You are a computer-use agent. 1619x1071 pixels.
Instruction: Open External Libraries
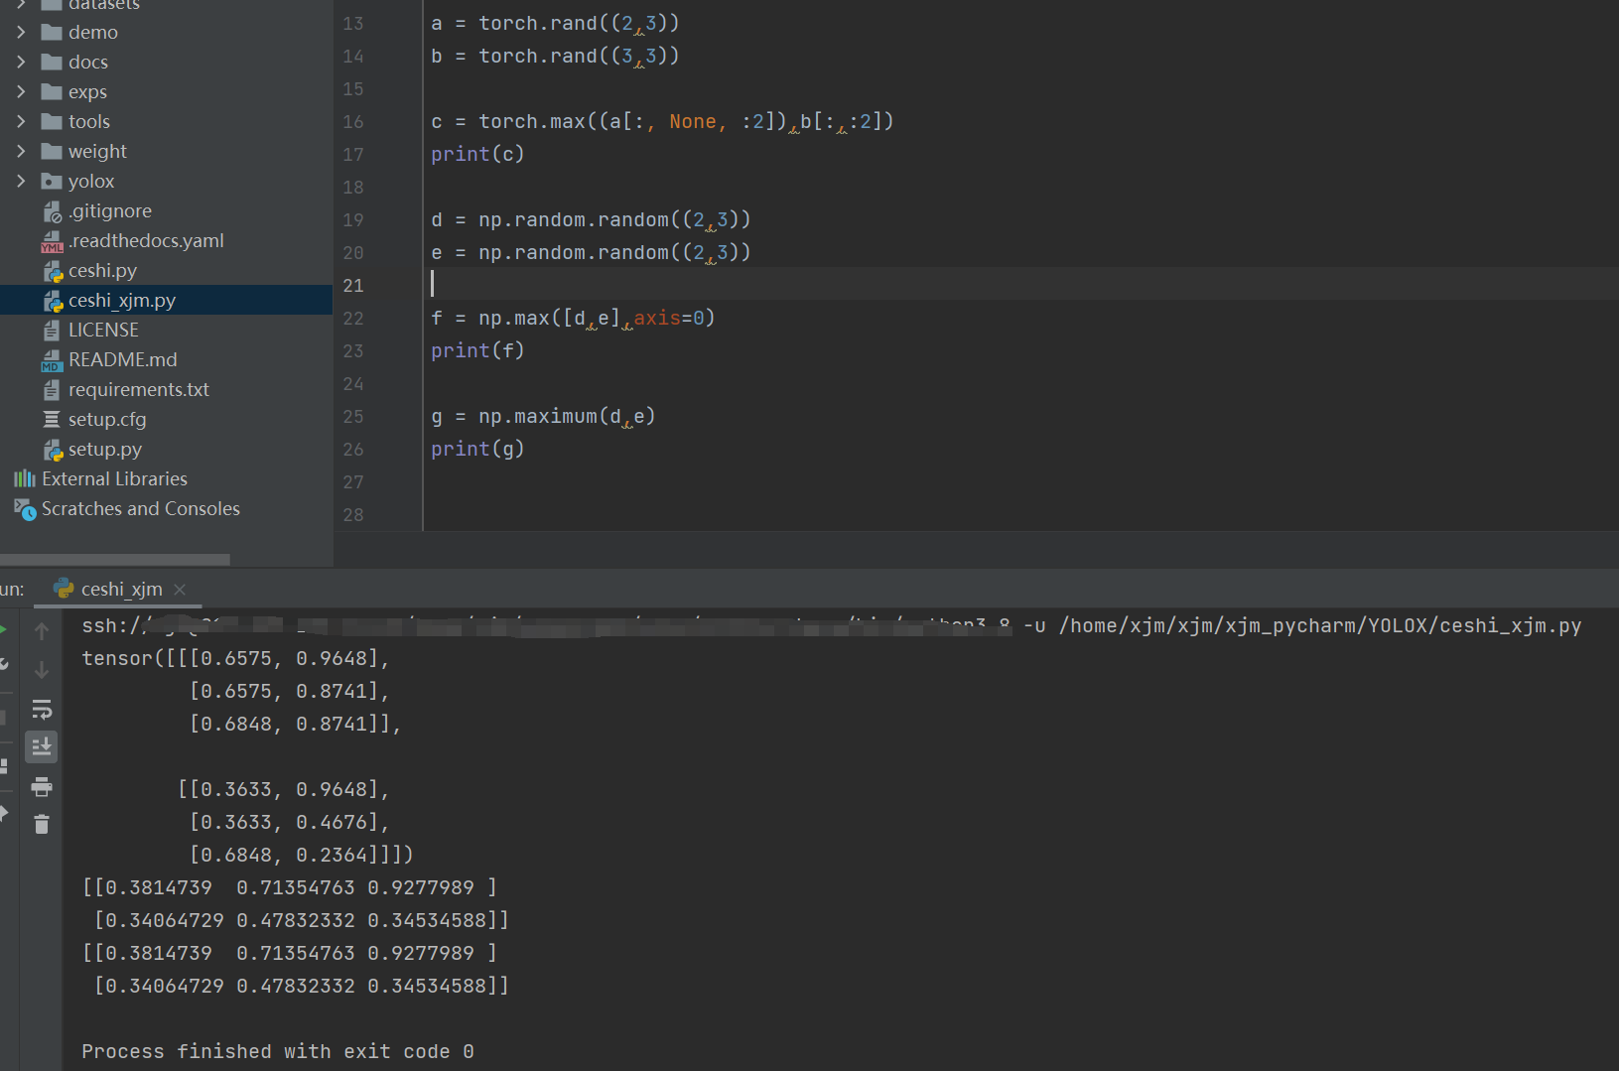114,478
